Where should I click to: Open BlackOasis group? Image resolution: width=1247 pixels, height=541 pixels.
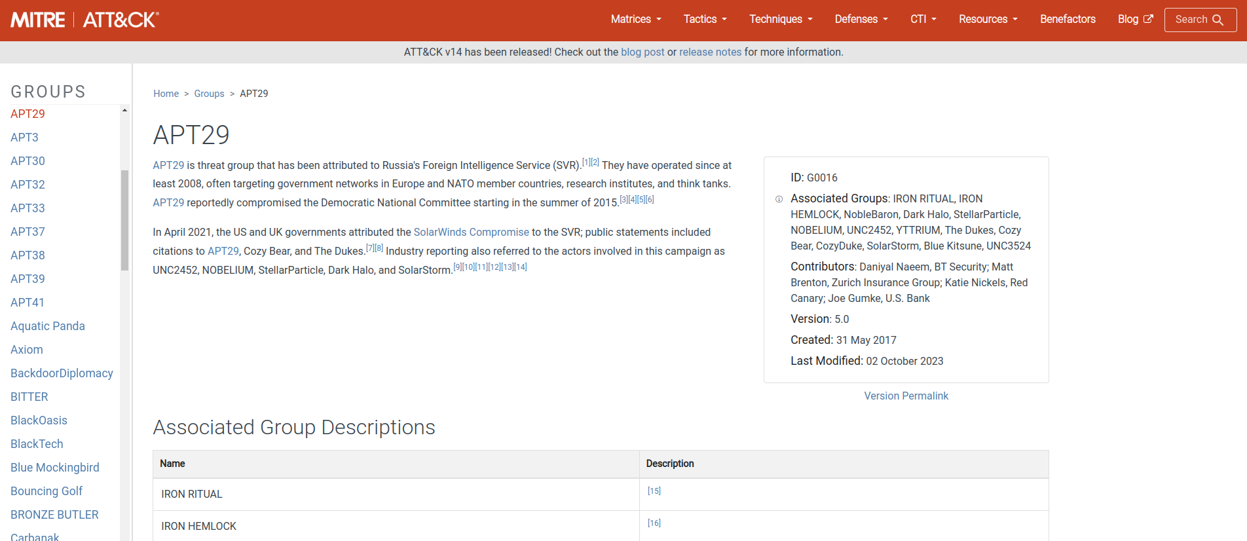point(39,420)
